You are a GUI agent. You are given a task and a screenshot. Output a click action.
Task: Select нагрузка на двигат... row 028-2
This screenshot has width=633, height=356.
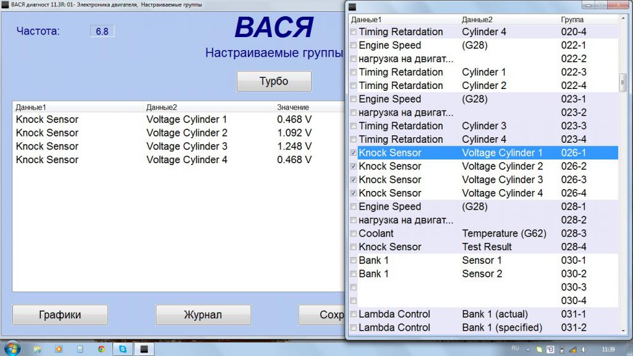point(483,220)
